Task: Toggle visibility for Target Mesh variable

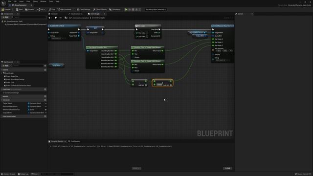Action: coord(45,103)
